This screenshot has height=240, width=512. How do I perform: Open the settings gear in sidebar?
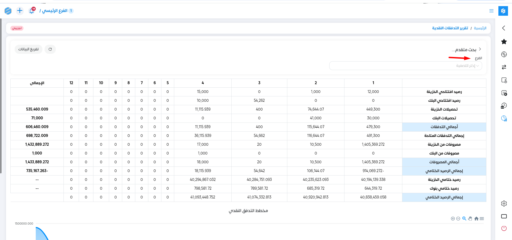[504, 204]
